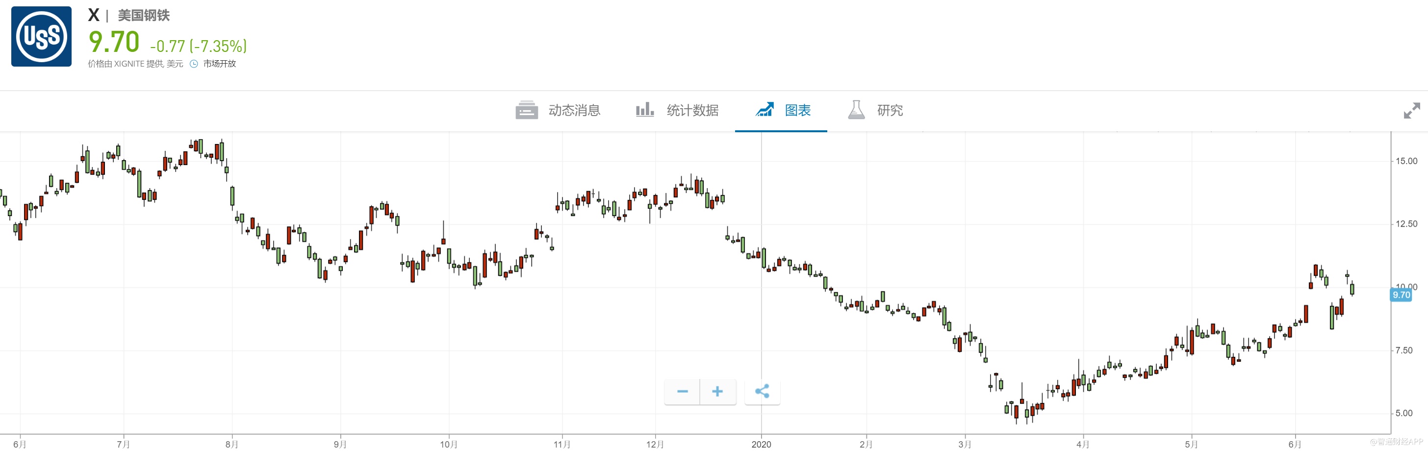Click the flask icon beside 研究
The width and height of the screenshot is (1428, 451).
pyautogui.click(x=856, y=110)
